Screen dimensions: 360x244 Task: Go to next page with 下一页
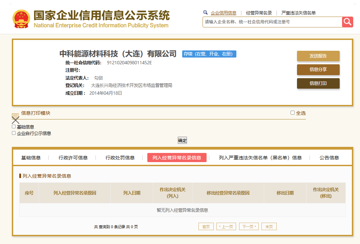249,227
